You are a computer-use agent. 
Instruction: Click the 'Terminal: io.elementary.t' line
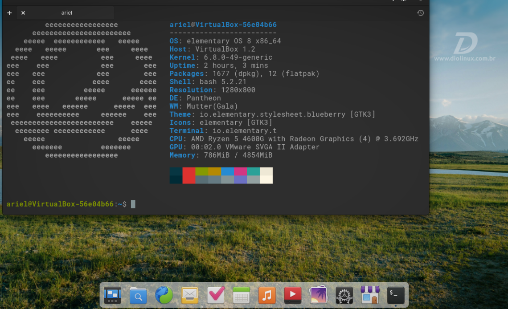[x=223, y=131]
